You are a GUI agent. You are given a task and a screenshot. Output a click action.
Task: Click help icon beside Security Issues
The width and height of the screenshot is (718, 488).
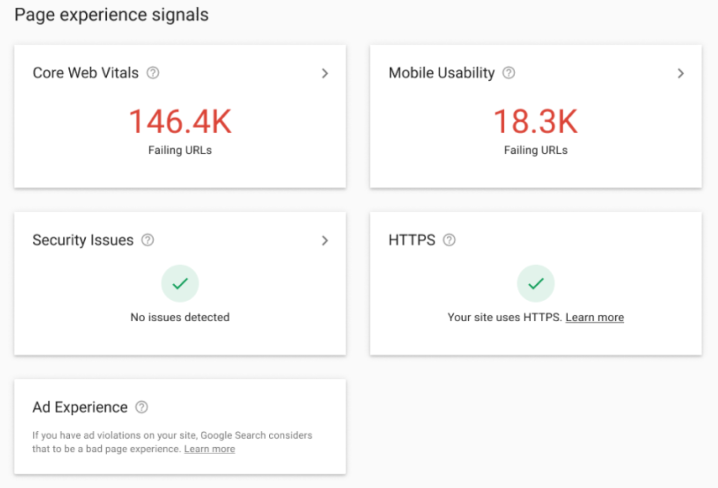point(148,241)
